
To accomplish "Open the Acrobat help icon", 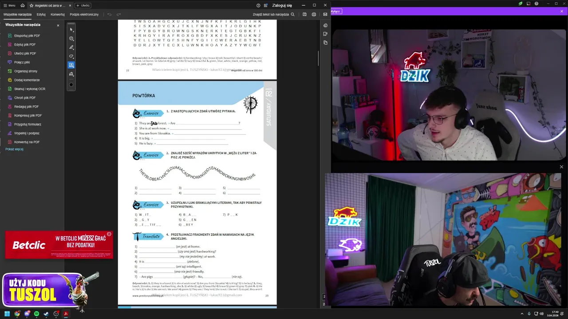I will [258, 5].
